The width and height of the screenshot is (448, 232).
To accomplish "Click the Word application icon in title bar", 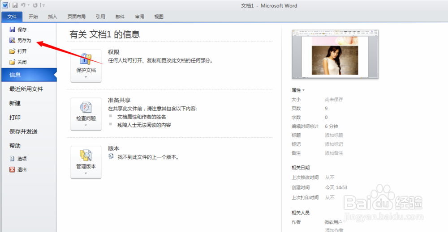I will pyautogui.click(x=5, y=5).
